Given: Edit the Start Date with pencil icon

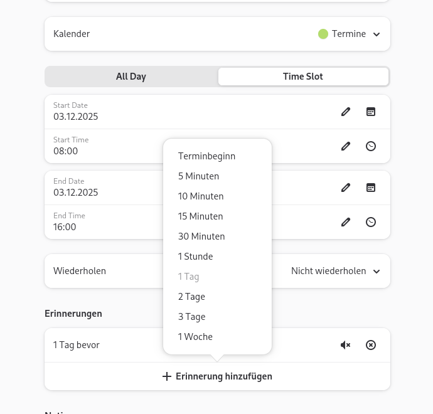Looking at the screenshot, I should click(346, 112).
